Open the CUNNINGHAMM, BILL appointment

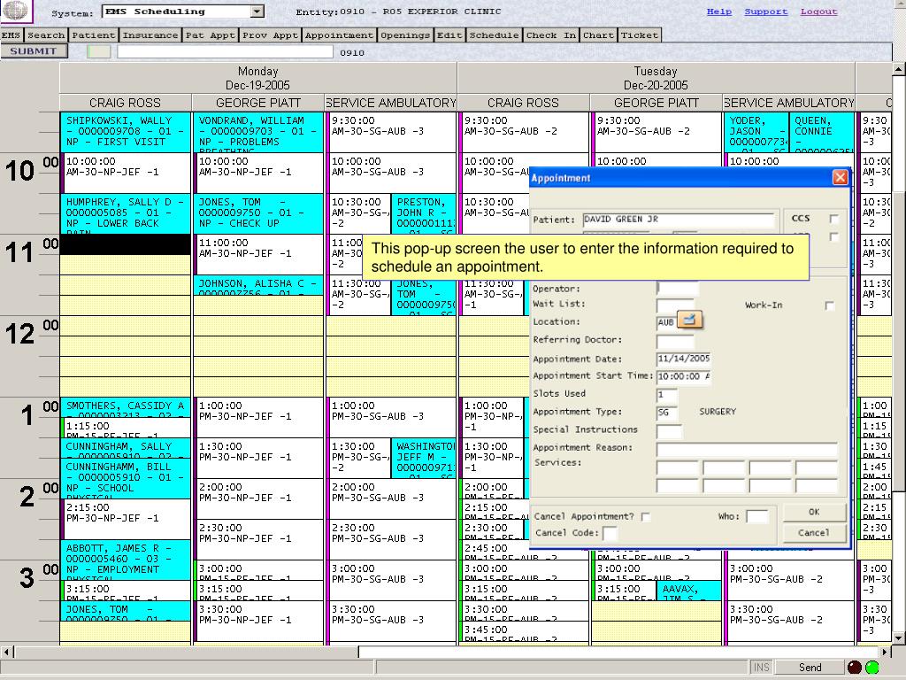pyautogui.click(x=125, y=478)
